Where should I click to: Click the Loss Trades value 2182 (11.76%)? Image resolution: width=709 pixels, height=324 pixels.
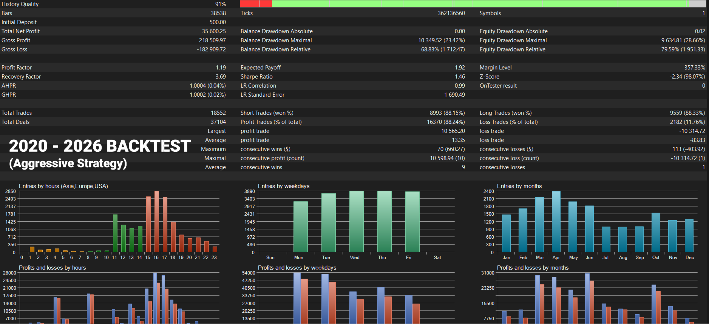pyautogui.click(x=687, y=122)
